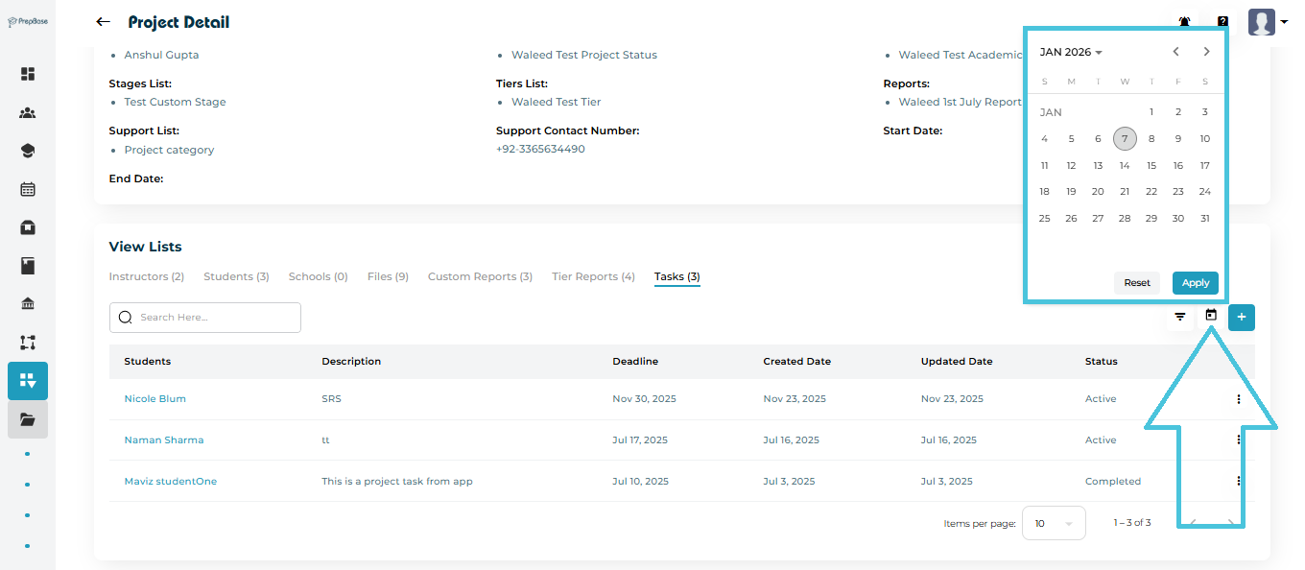This screenshot has width=1305, height=570.
Task: Open the help question mark icon
Action: (1222, 22)
